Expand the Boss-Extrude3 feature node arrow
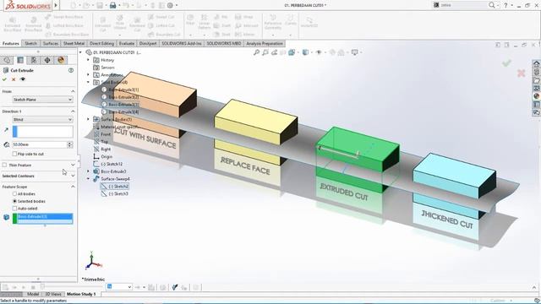Viewport: 541px width, 304px height. coord(88,171)
